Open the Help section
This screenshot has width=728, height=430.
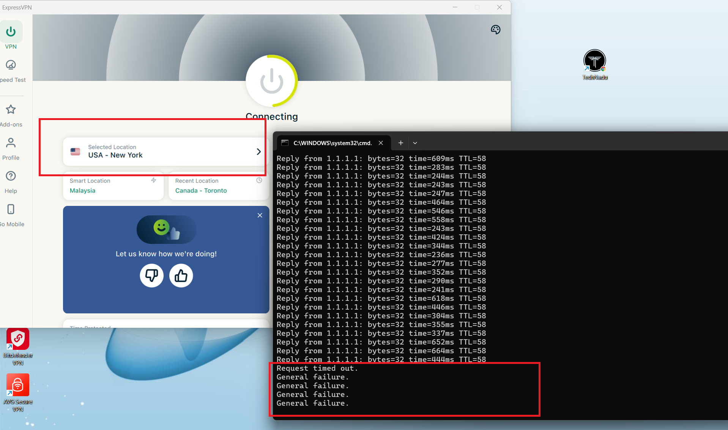click(x=11, y=182)
